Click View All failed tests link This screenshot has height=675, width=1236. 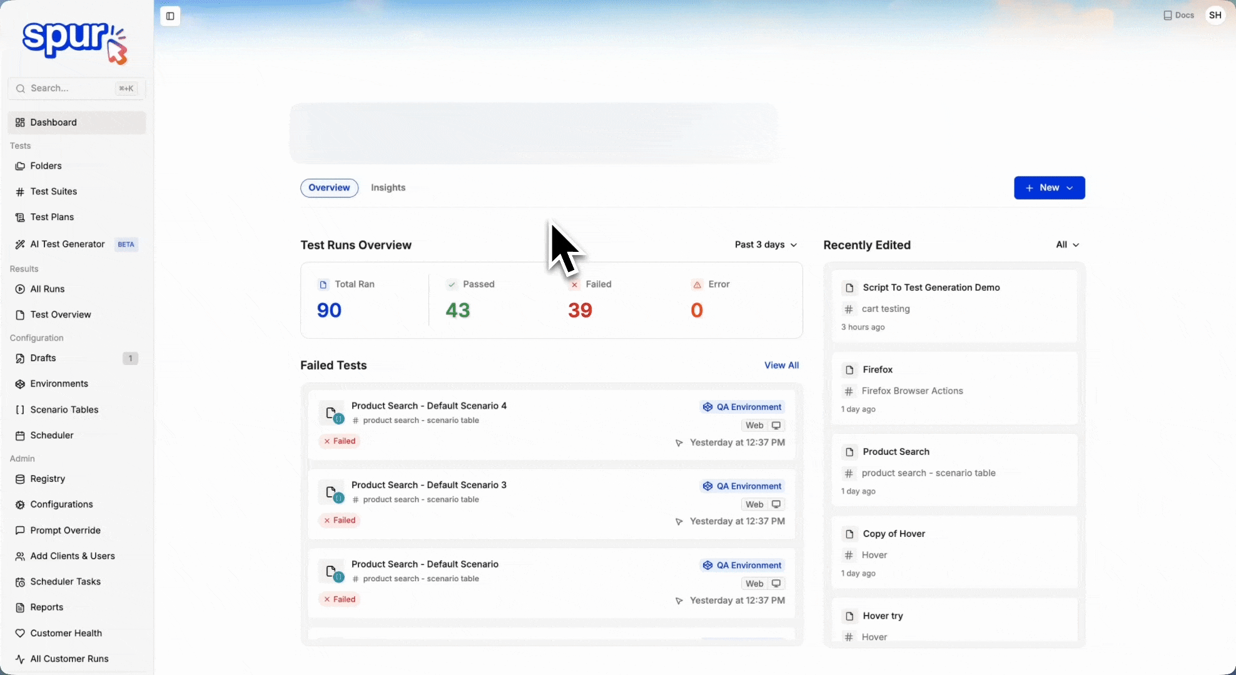pyautogui.click(x=781, y=365)
